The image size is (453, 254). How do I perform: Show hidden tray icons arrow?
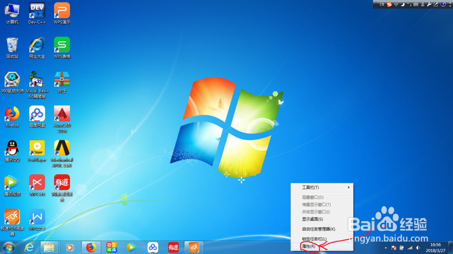click(x=386, y=248)
